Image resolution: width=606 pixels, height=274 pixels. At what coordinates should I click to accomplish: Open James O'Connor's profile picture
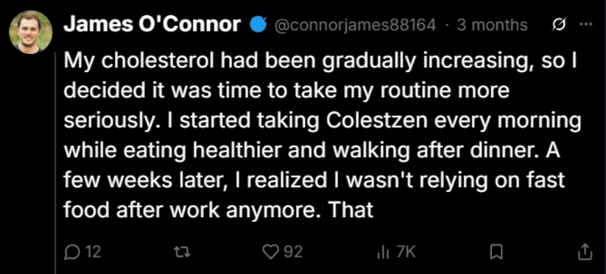click(x=31, y=32)
